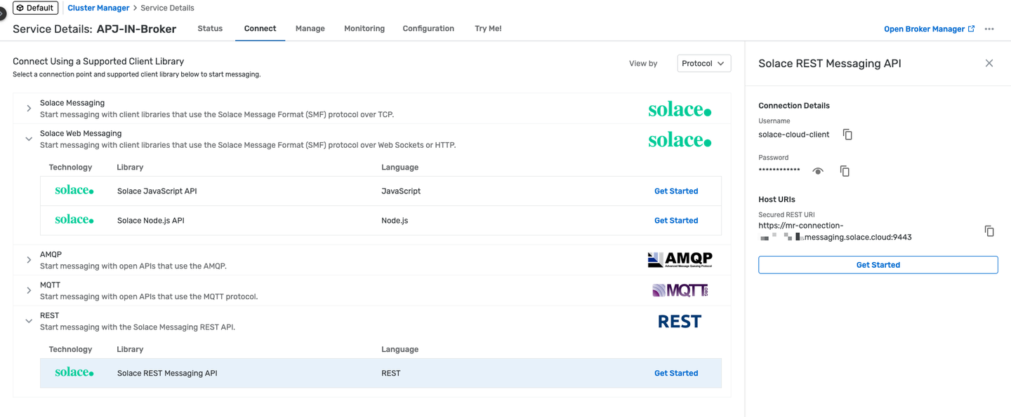Click the MQTT section title
The height and width of the screenshot is (417, 1011).
pyautogui.click(x=50, y=285)
